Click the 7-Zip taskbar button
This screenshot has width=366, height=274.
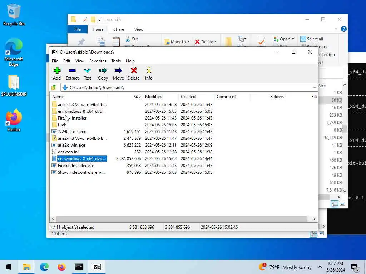click(97, 267)
